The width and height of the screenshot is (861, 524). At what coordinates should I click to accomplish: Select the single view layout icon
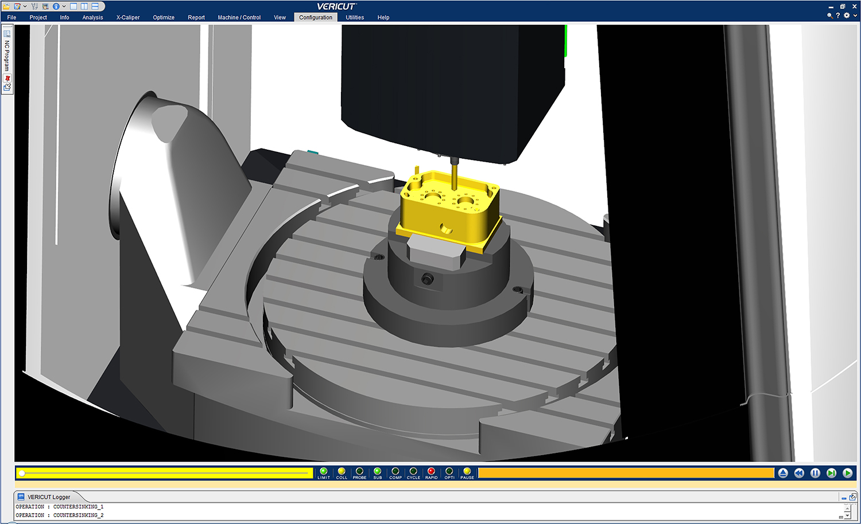click(73, 6)
